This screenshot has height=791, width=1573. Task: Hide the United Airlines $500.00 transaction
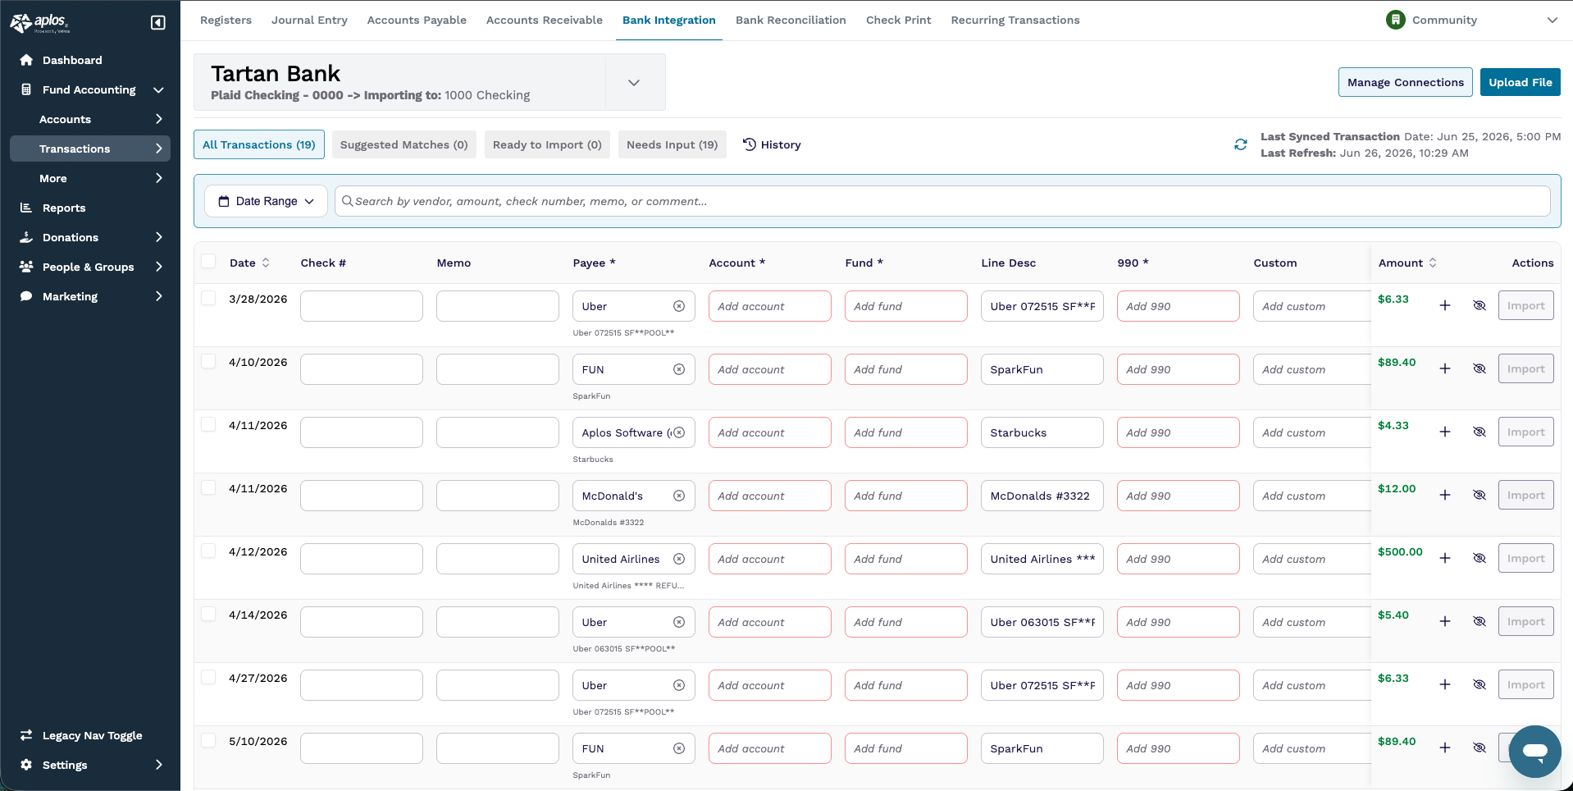coord(1480,558)
